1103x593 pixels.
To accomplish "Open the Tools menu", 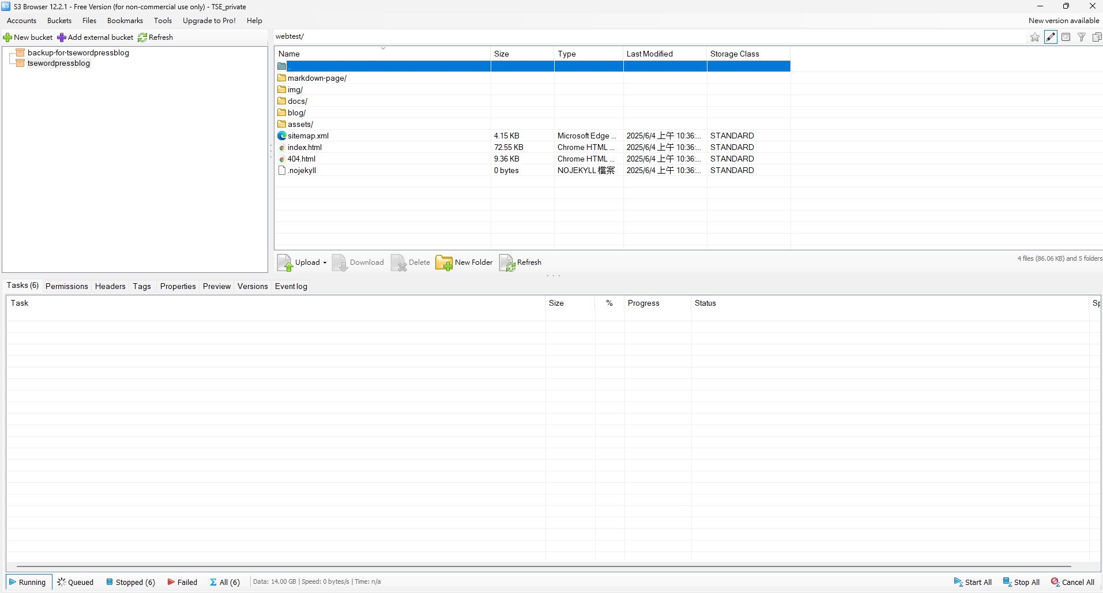I will click(x=163, y=21).
